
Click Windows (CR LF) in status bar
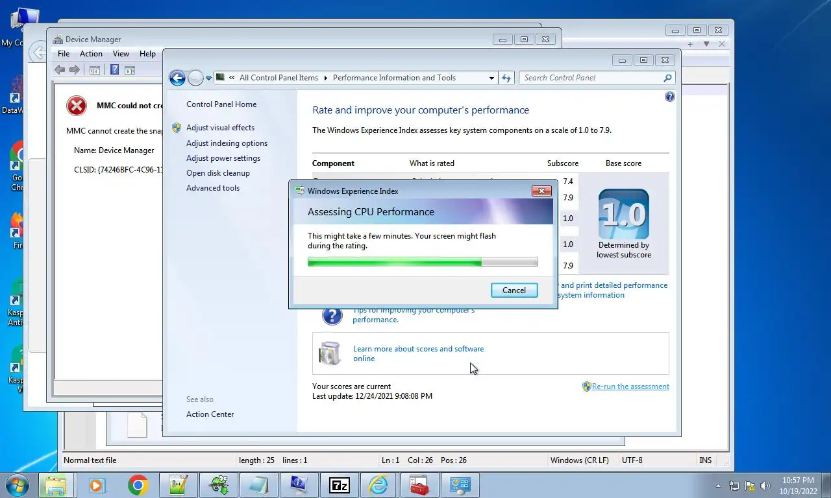coord(580,460)
